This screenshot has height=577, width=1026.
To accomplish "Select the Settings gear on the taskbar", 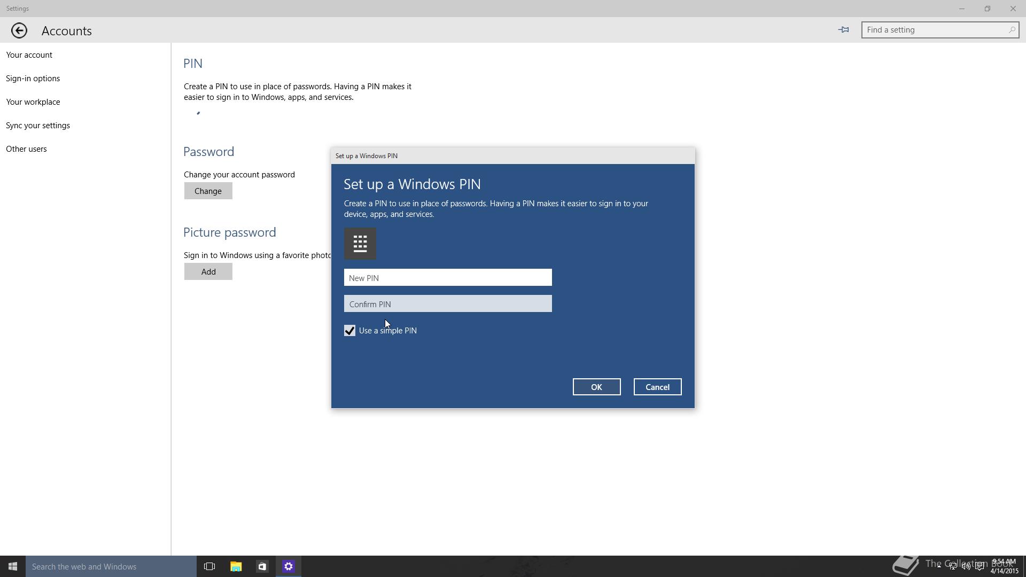I will point(289,566).
